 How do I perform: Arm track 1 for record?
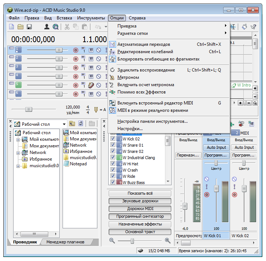(76, 50)
